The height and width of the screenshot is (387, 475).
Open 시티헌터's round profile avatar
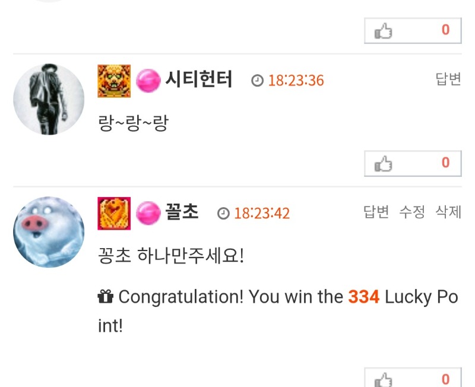tap(49, 99)
